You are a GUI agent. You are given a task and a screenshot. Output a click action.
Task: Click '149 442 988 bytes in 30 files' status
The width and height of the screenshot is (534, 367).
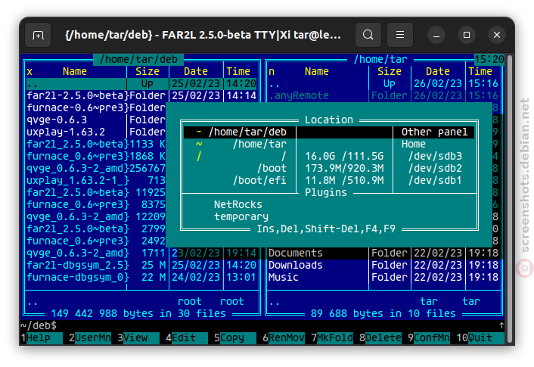pos(138,313)
